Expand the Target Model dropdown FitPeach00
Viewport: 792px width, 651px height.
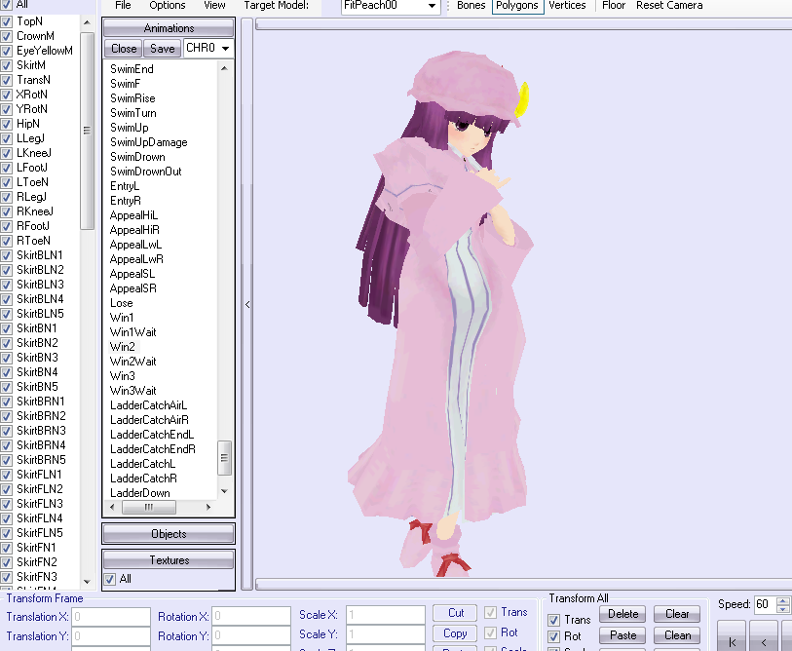point(432,6)
